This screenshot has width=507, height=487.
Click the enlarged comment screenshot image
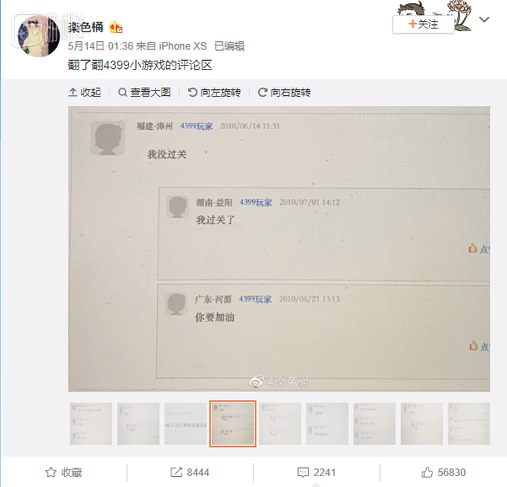279,249
